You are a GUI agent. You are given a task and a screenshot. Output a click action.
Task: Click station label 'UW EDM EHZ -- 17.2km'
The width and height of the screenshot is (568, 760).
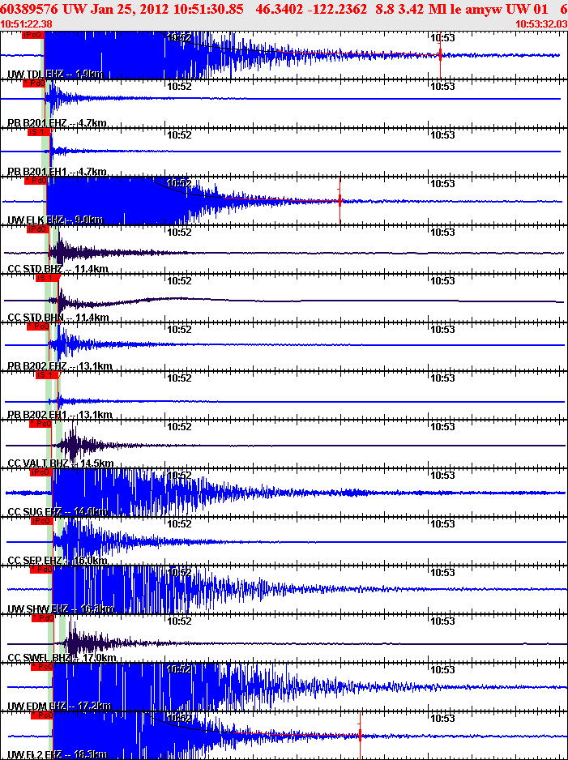60,706
